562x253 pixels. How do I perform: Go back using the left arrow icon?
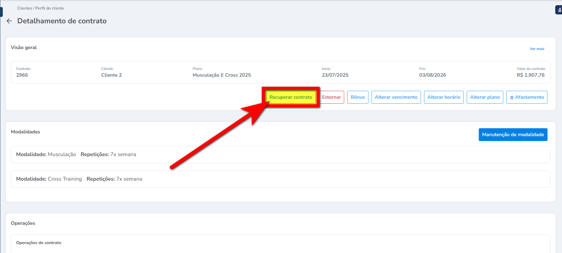point(9,21)
